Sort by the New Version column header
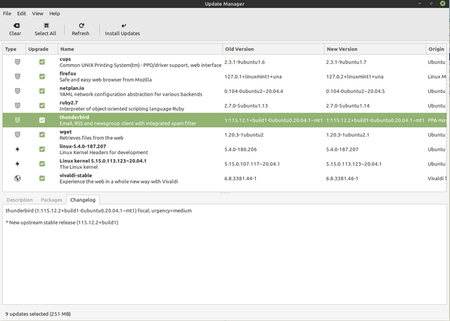Image resolution: width=450 pixels, height=321 pixels. 375,49
